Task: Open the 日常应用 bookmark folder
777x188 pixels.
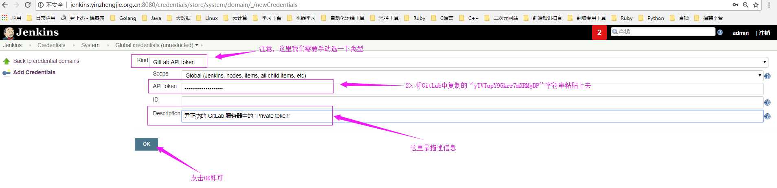Action: (41, 18)
